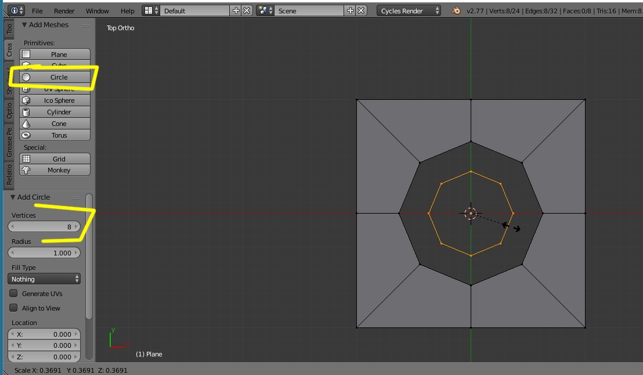Click the scene browse icon
The image size is (643, 375).
(x=265, y=10)
